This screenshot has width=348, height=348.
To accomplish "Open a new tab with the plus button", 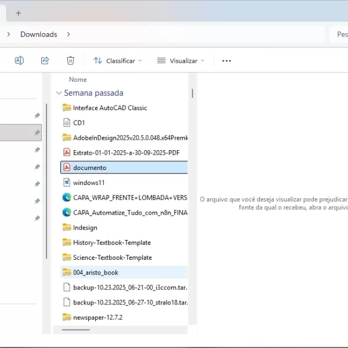I will (18, 13).
